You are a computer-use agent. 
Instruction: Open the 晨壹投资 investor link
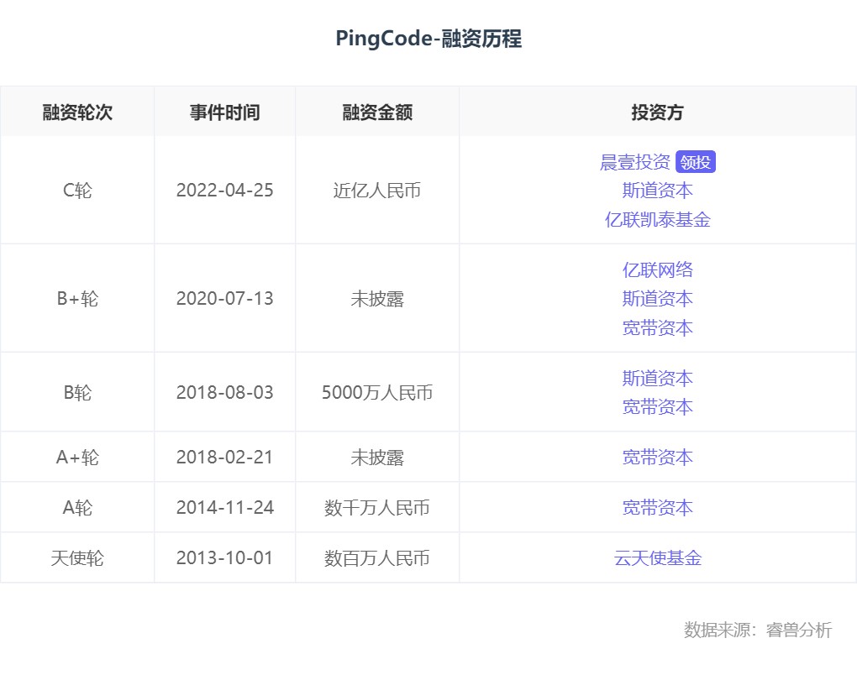[634, 162]
